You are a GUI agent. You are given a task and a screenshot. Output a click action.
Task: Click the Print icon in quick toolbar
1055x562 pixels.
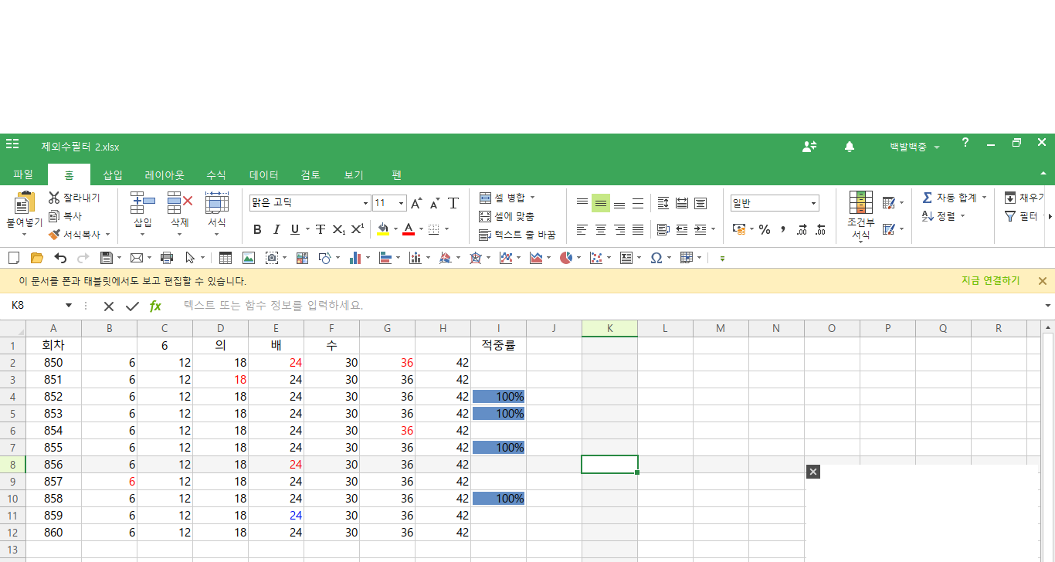coord(166,258)
